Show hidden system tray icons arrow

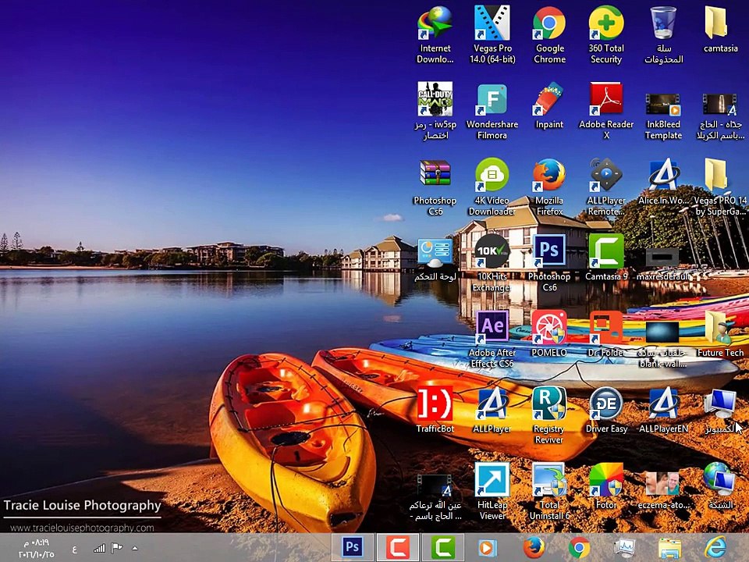pyautogui.click(x=135, y=548)
